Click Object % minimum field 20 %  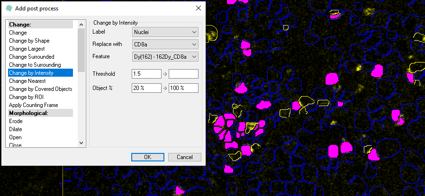pyautogui.click(x=146, y=88)
